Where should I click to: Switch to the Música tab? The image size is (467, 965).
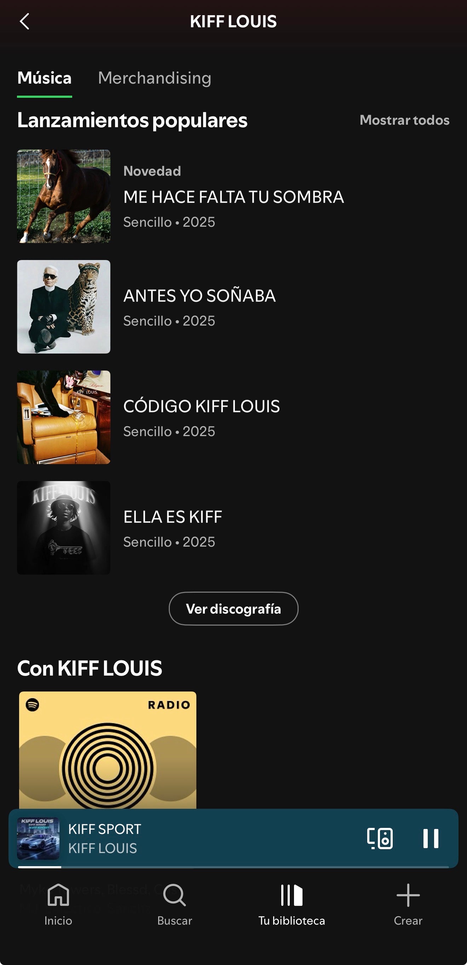pyautogui.click(x=45, y=78)
